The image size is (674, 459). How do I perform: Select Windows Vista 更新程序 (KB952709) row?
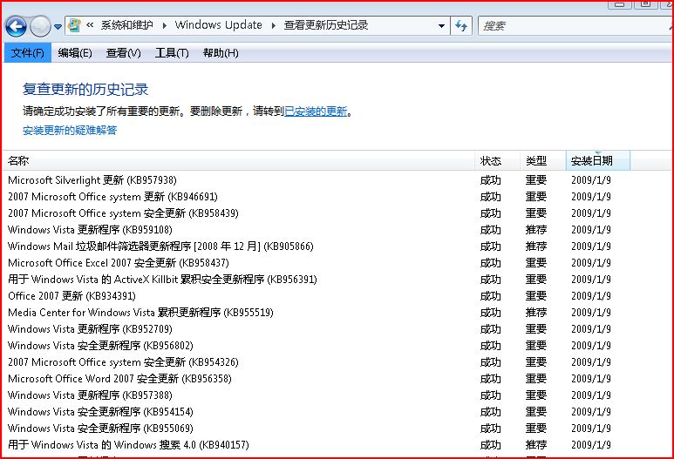337,329
